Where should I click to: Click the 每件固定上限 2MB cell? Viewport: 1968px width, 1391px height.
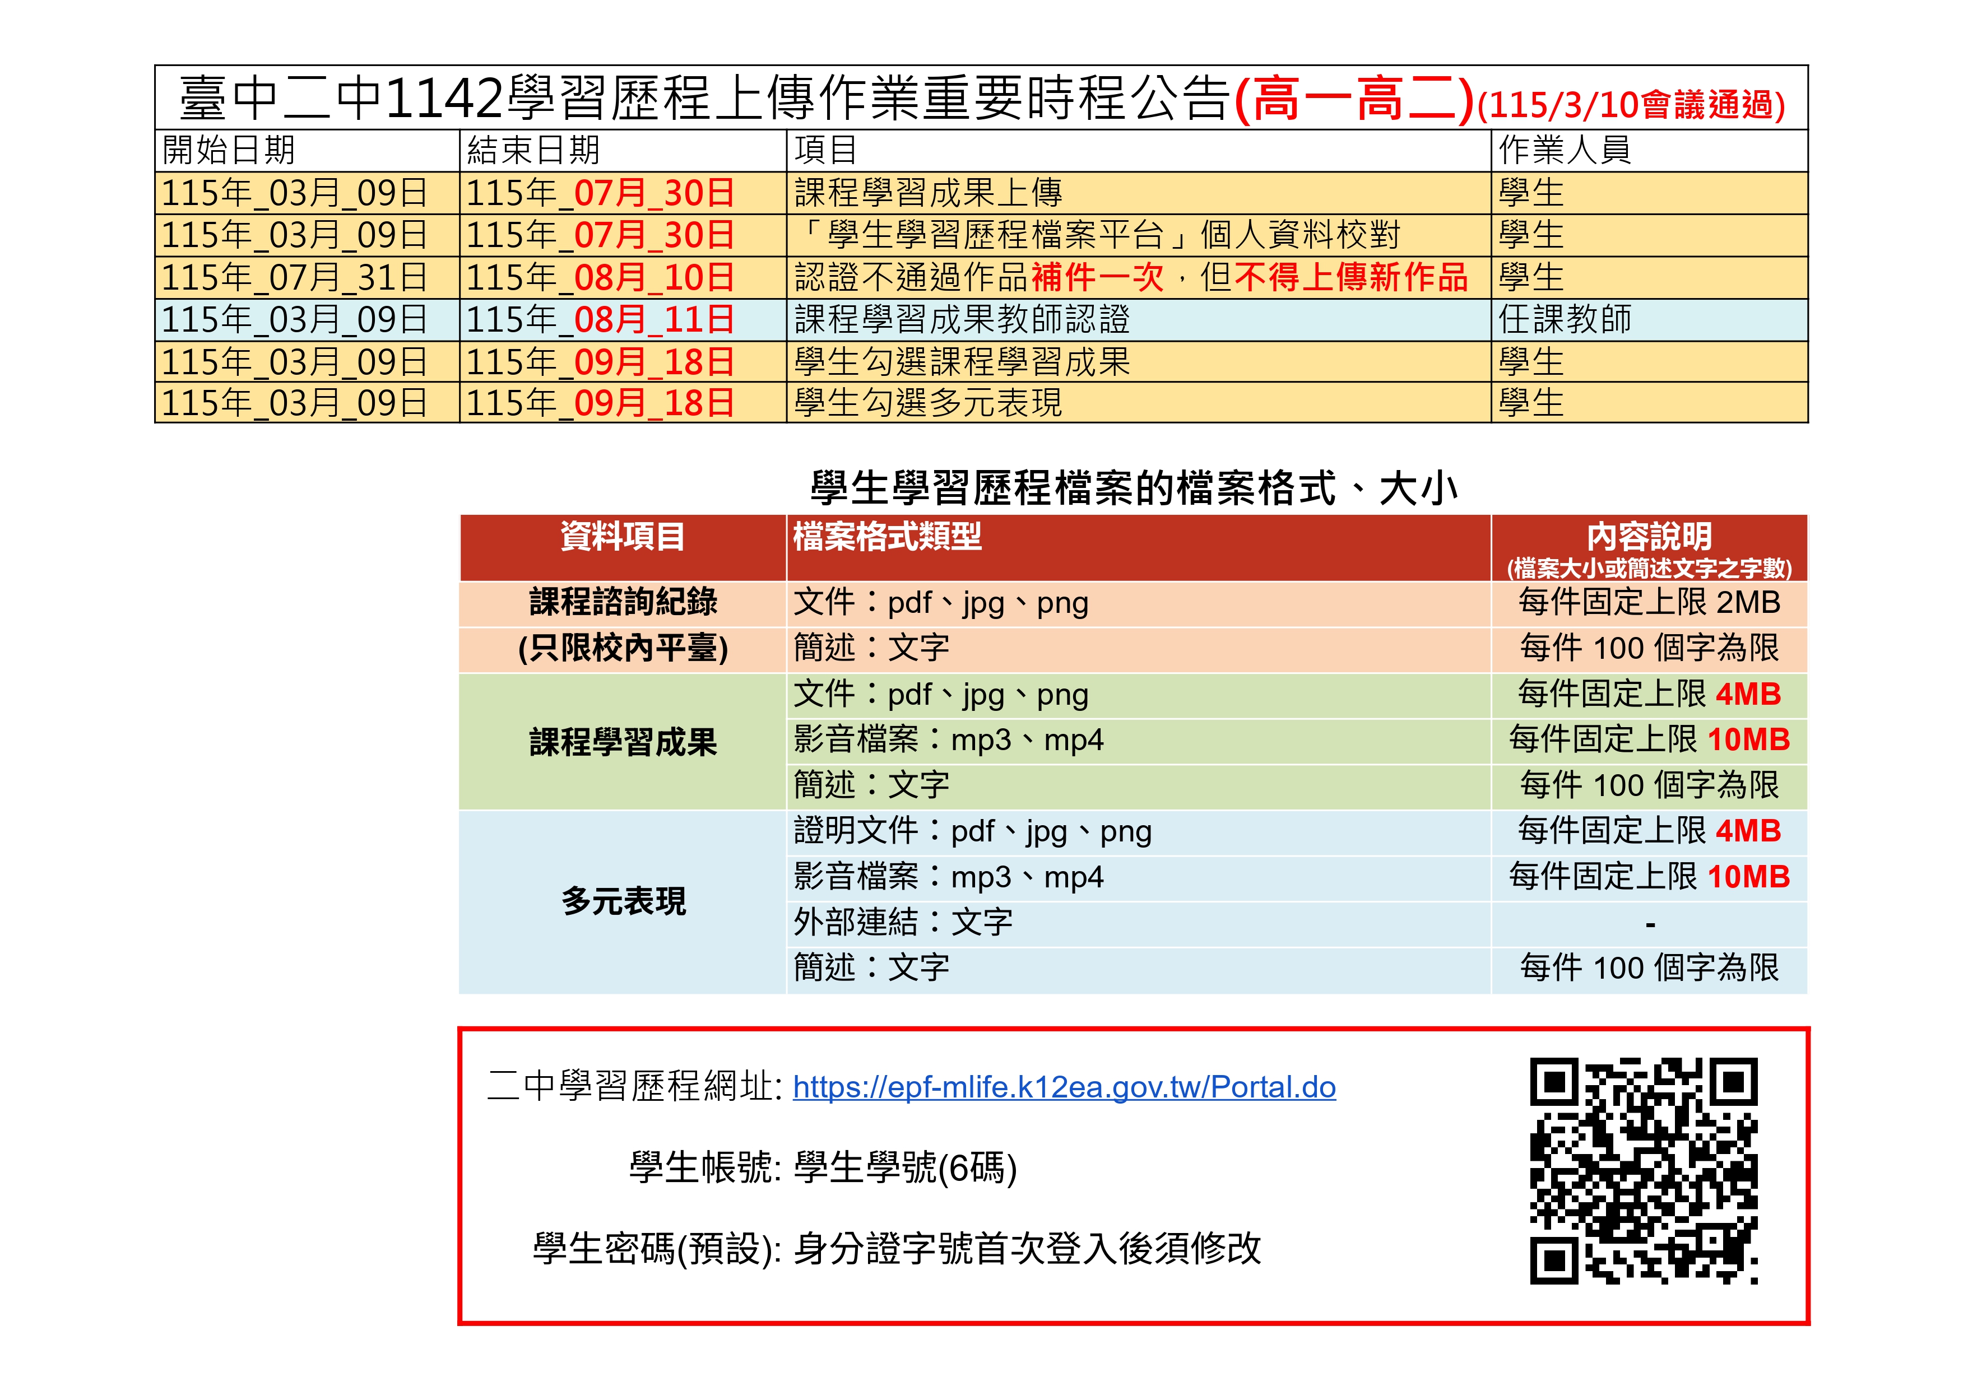pos(1649,603)
